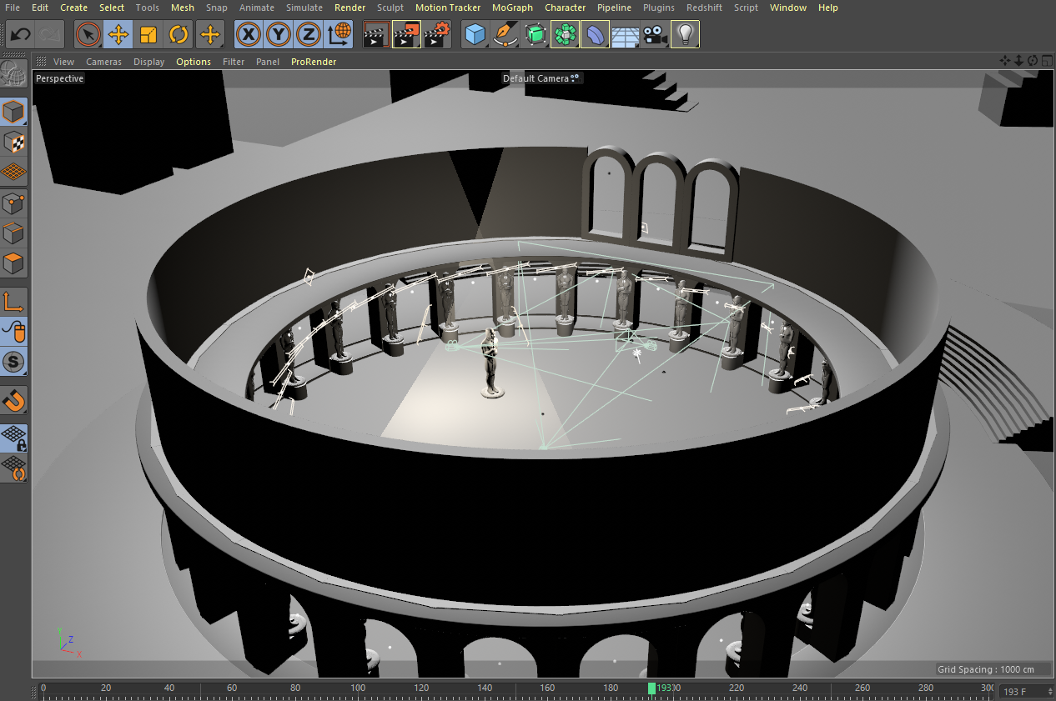Open the MoGraph menu
The image size is (1056, 701).
(512, 8)
